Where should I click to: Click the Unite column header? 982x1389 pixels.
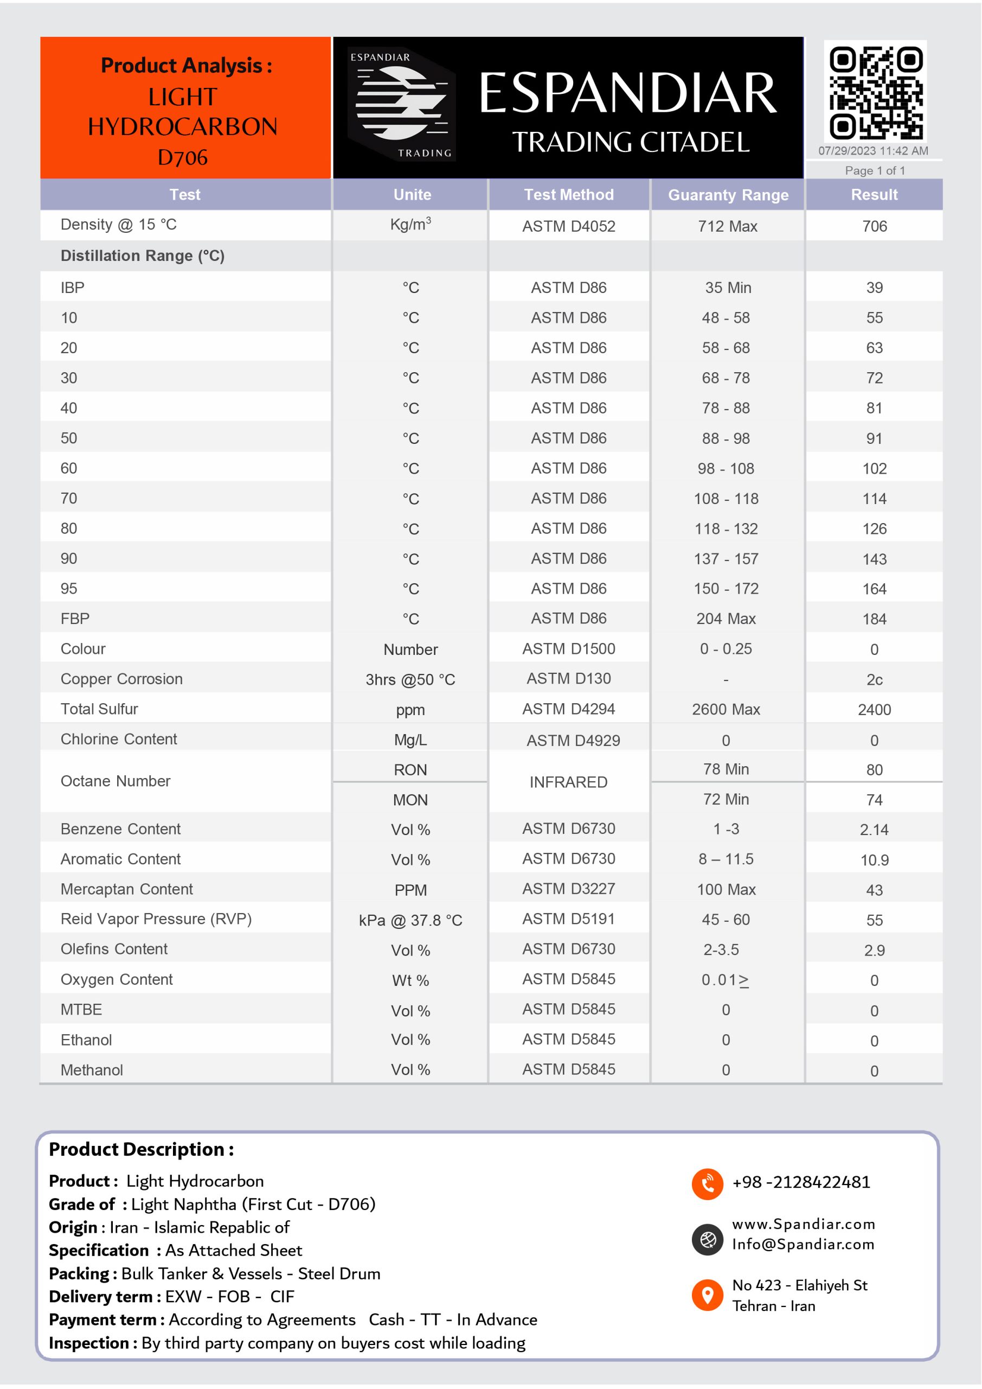click(412, 195)
